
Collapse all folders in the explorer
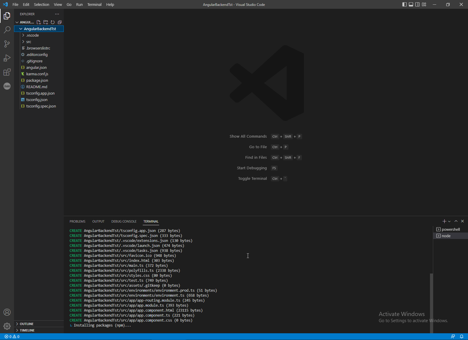coord(60,22)
